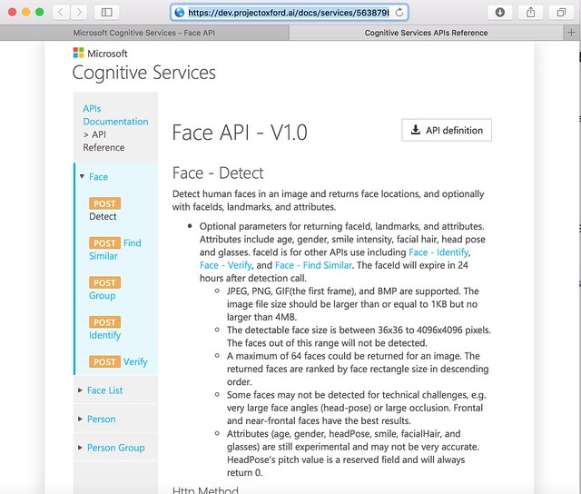Switch to Microsoft Cognitive Services - Face API tab

144,33
